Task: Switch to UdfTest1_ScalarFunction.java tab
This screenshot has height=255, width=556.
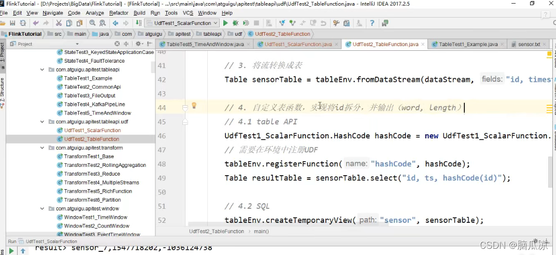Action: pyautogui.click(x=298, y=45)
